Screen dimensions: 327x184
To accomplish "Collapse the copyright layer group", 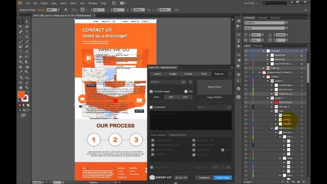I will pyautogui.click(x=264, y=51).
